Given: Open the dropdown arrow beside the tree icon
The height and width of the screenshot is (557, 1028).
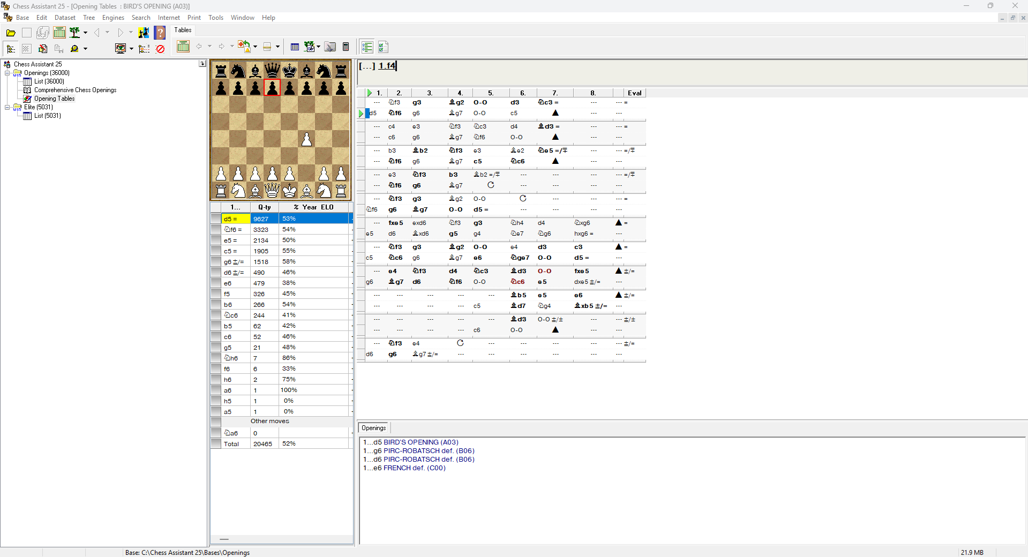Looking at the screenshot, I should point(85,33).
